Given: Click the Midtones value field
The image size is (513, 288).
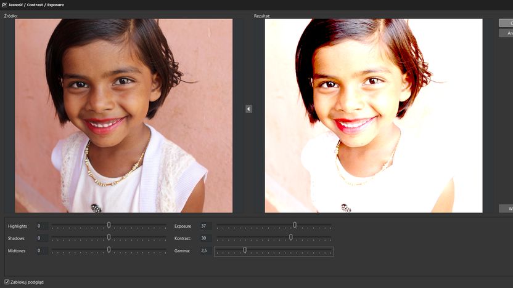Looking at the screenshot, I should 42,251.
